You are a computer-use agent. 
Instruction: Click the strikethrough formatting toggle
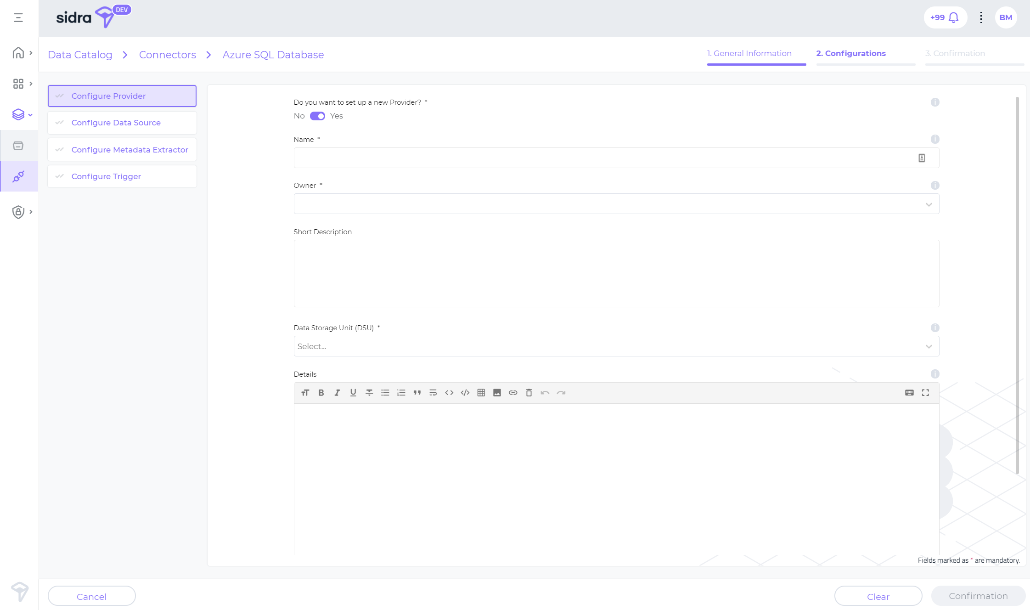click(x=369, y=393)
